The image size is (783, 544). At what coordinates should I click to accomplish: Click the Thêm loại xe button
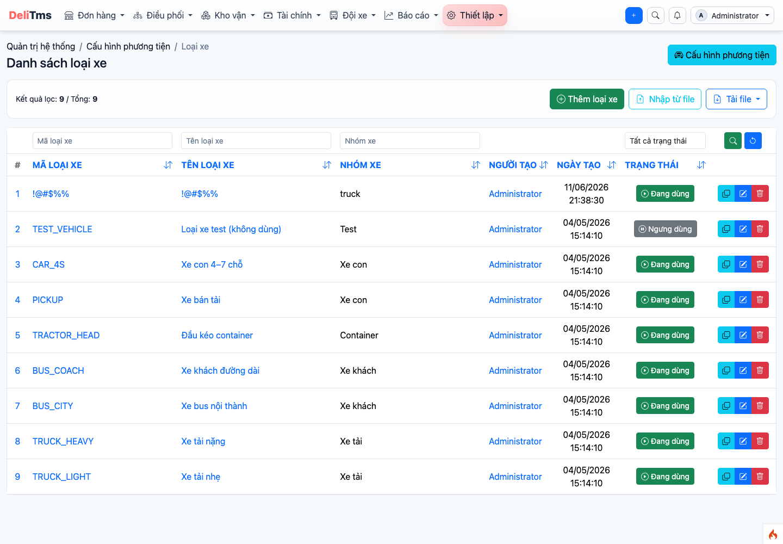pos(587,99)
